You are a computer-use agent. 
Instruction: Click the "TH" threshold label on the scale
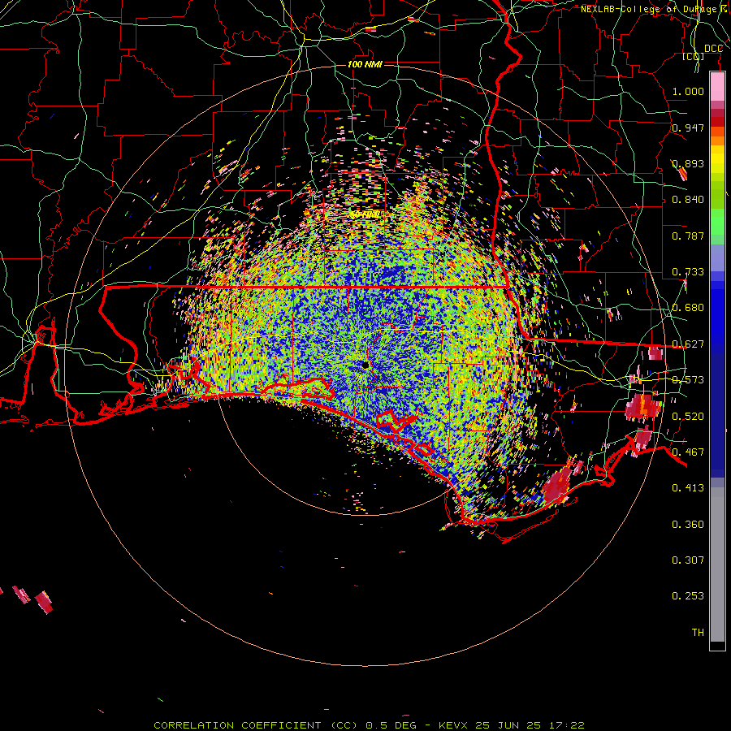coord(698,633)
